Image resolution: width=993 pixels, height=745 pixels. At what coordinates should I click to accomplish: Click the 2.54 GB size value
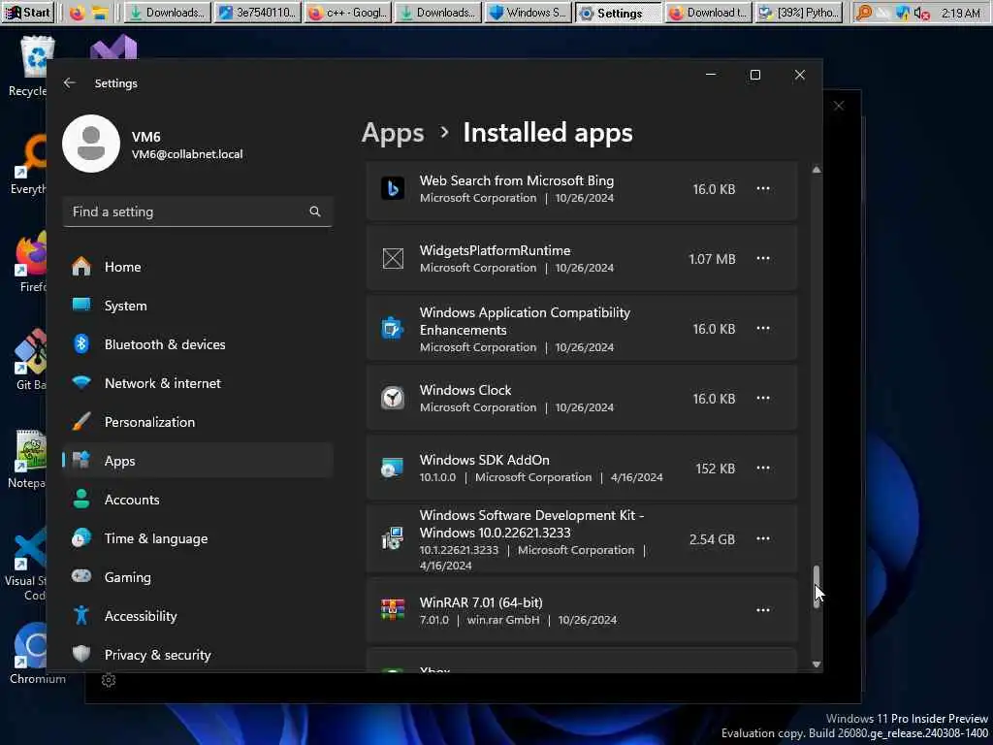tap(712, 539)
